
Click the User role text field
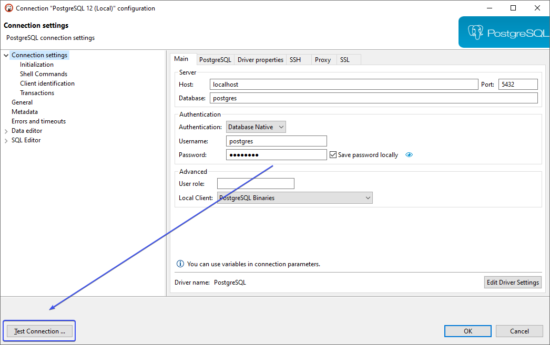[x=255, y=183]
